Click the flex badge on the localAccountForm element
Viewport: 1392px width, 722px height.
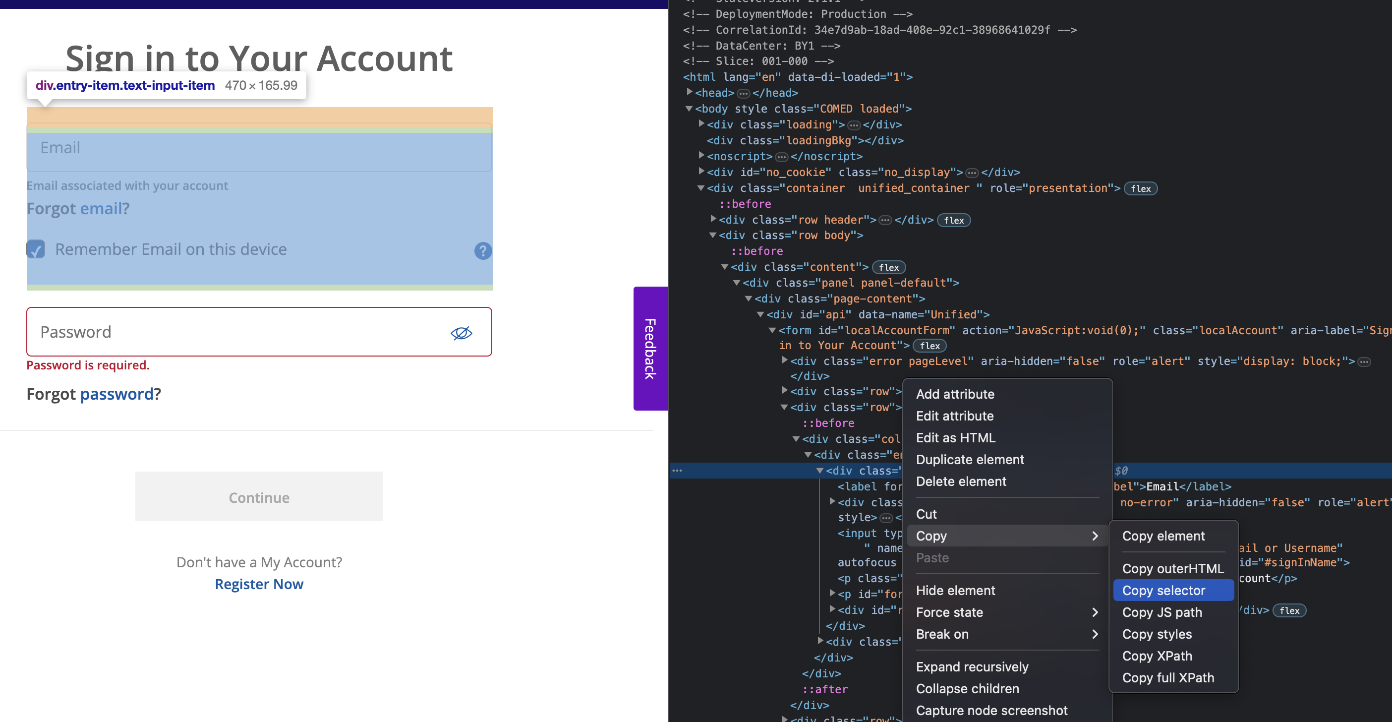coord(930,346)
